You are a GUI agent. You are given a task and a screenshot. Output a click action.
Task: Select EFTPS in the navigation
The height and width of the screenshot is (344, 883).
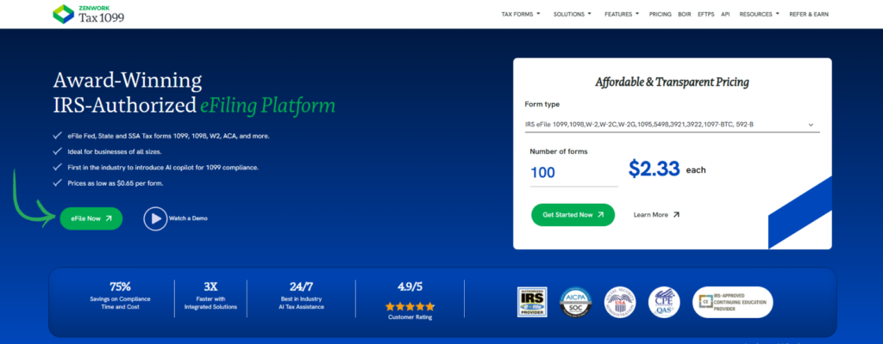tap(706, 15)
